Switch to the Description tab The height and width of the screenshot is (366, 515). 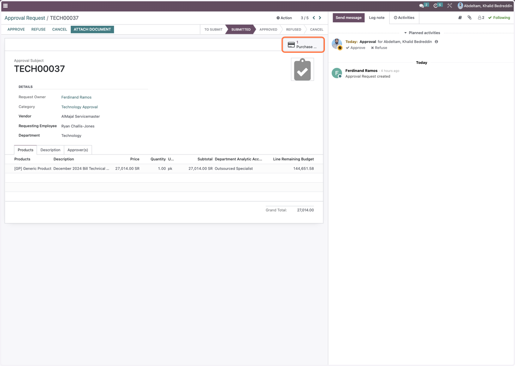click(x=51, y=150)
